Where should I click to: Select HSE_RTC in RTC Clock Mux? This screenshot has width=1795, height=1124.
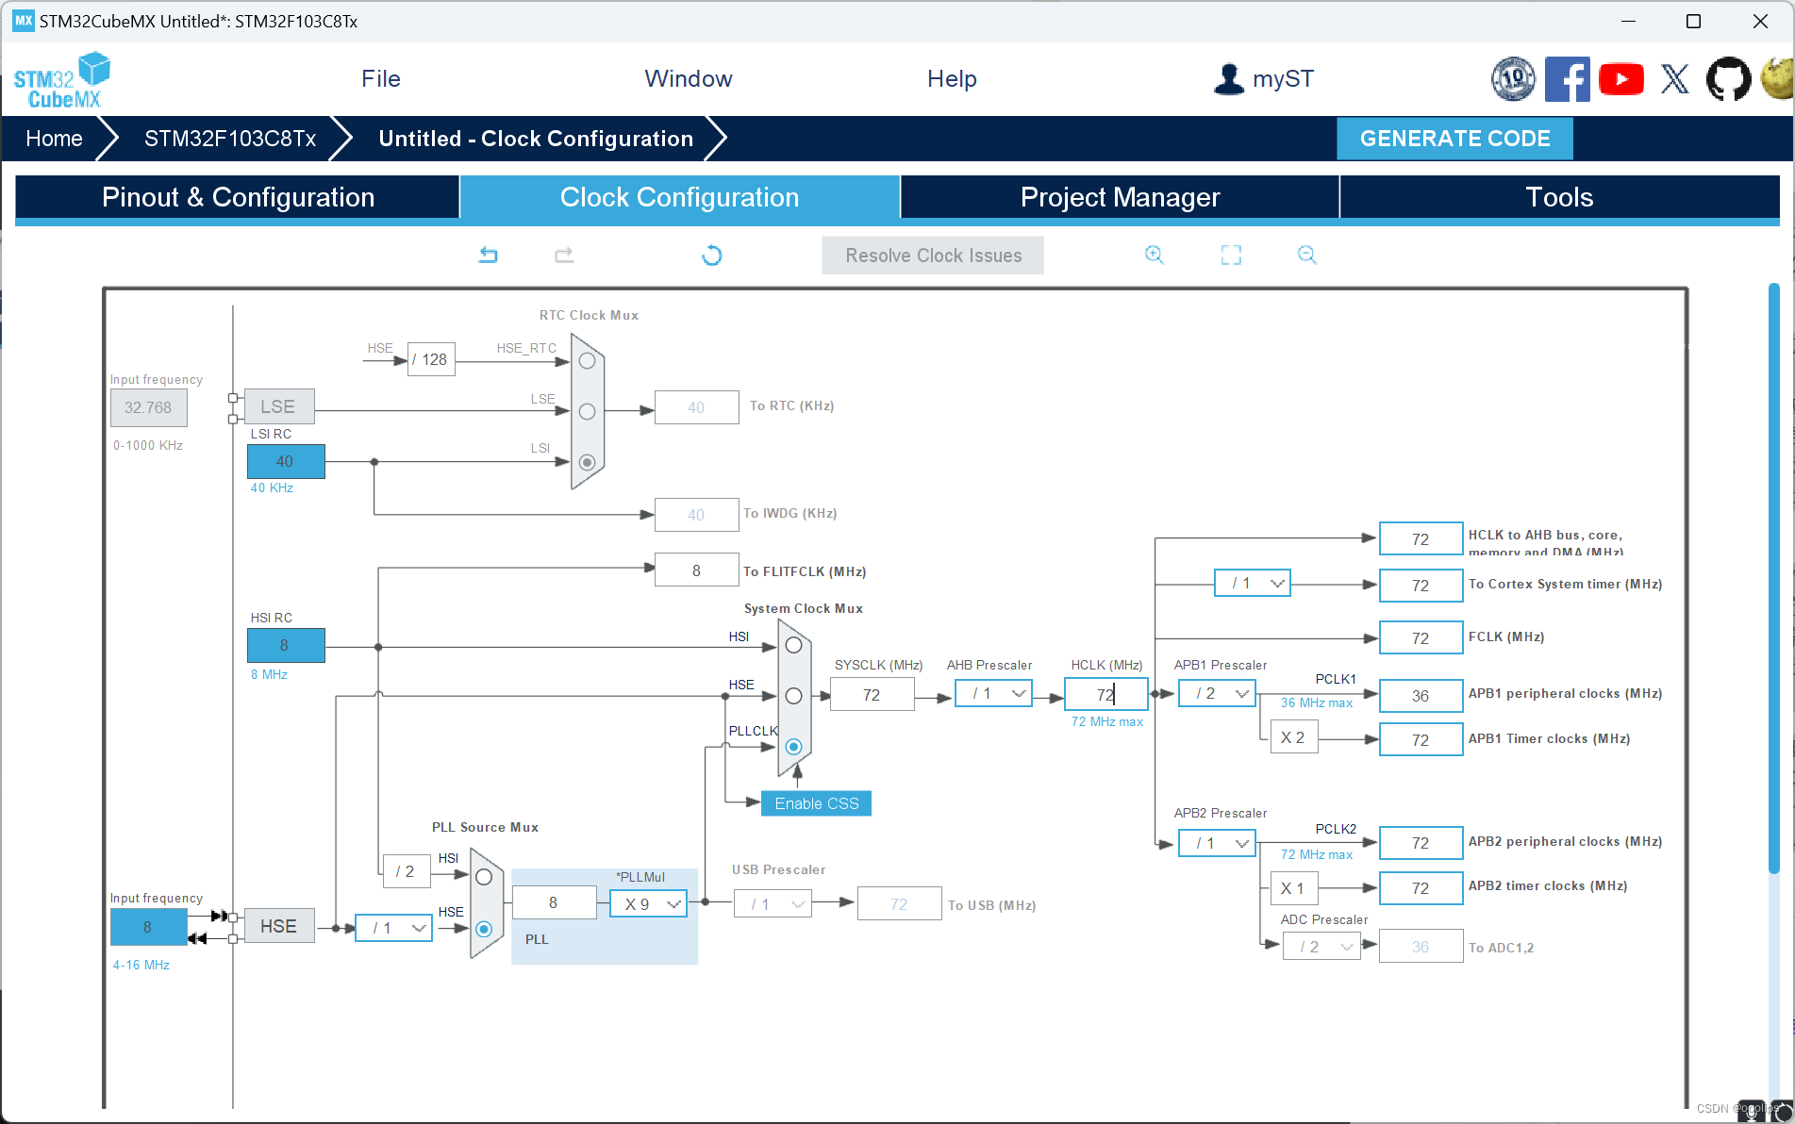click(587, 361)
